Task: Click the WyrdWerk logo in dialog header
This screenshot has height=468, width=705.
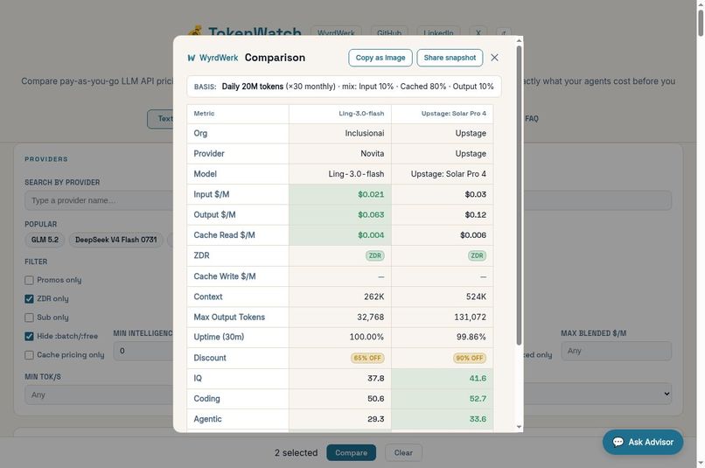Action: [x=213, y=58]
